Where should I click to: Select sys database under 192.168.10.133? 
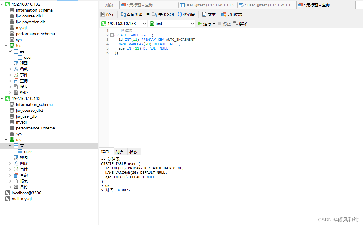point(19,134)
